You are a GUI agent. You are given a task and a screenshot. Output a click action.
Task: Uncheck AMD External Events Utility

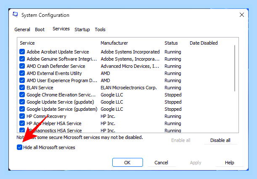click(22, 73)
